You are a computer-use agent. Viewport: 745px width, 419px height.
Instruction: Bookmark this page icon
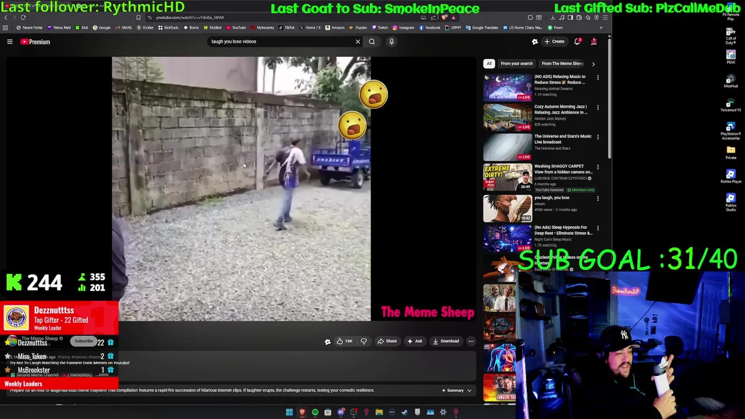(x=139, y=17)
